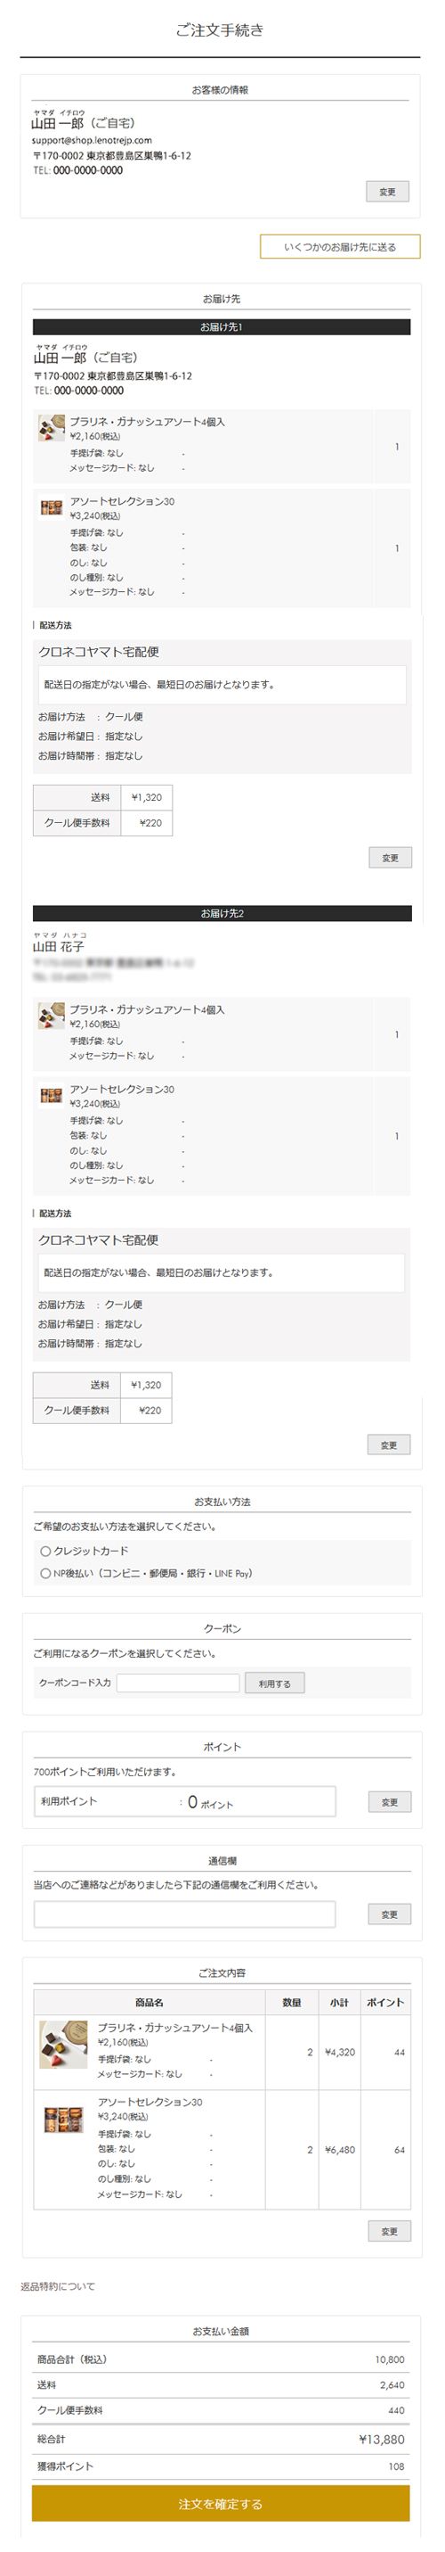Click アソートセレクション30 thumbnail in お届け先2

coord(52,1095)
